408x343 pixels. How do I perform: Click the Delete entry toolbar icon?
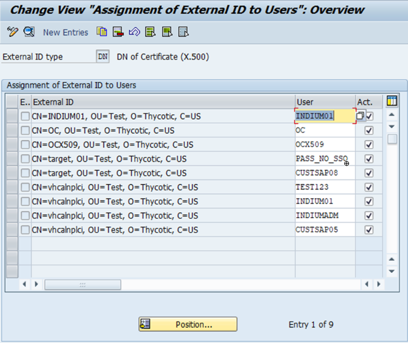(118, 32)
